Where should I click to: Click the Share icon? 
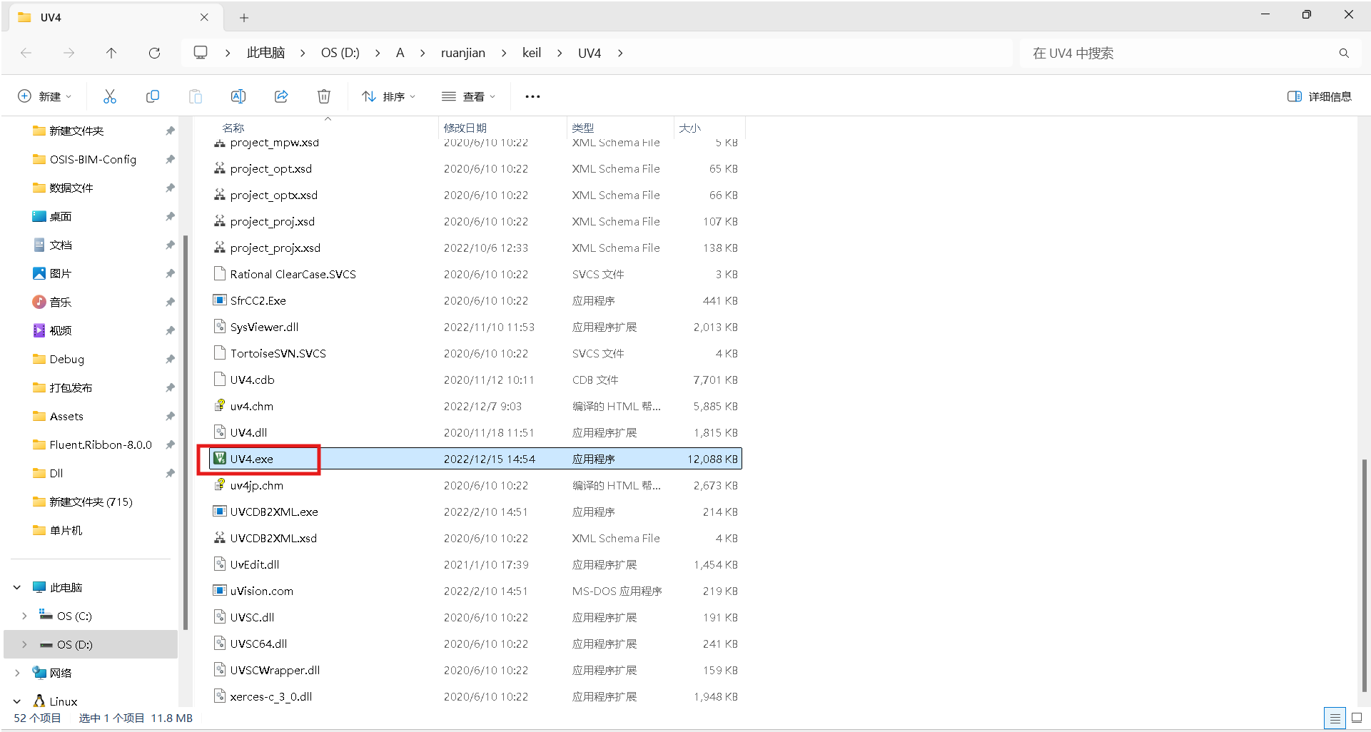pos(280,96)
